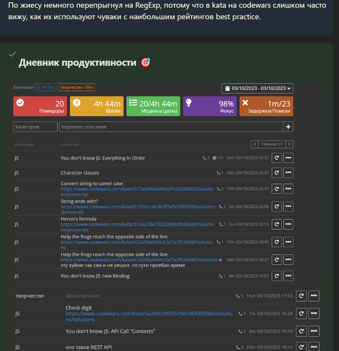
Task: Restart the 'new Binding' task
Action: click(x=277, y=276)
